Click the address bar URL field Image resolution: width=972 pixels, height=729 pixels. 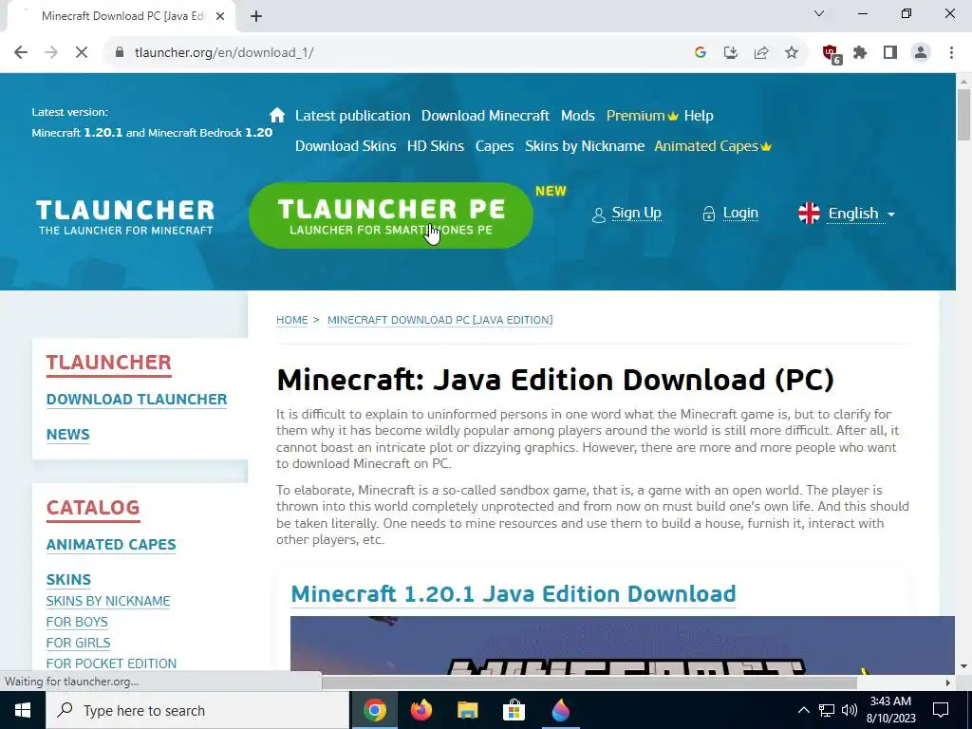[x=397, y=53]
